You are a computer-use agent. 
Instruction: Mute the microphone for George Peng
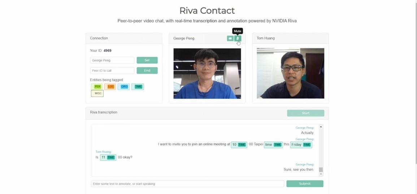[x=238, y=39]
